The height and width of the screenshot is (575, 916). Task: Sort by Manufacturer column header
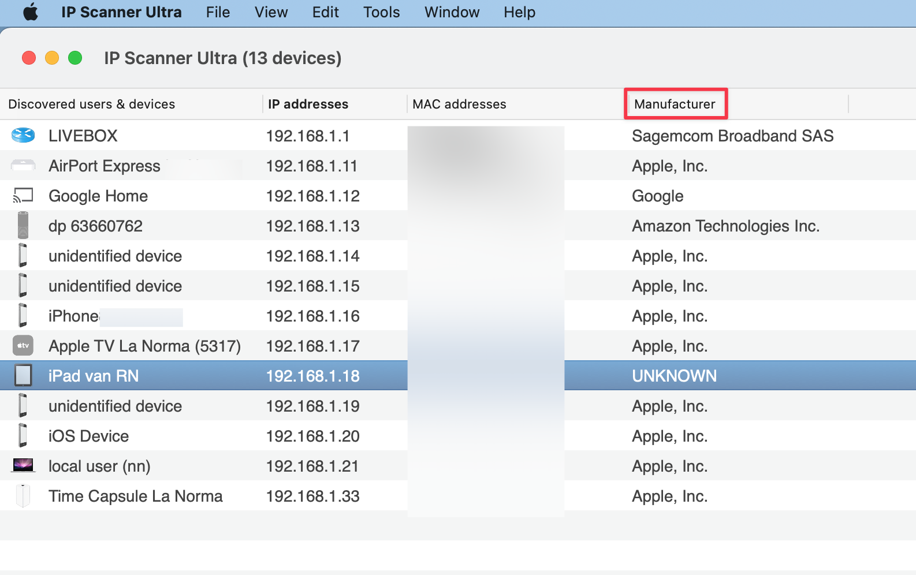[x=675, y=104]
